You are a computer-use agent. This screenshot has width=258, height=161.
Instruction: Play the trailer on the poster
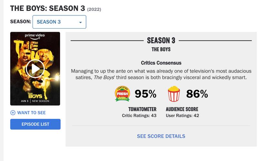point(35,68)
